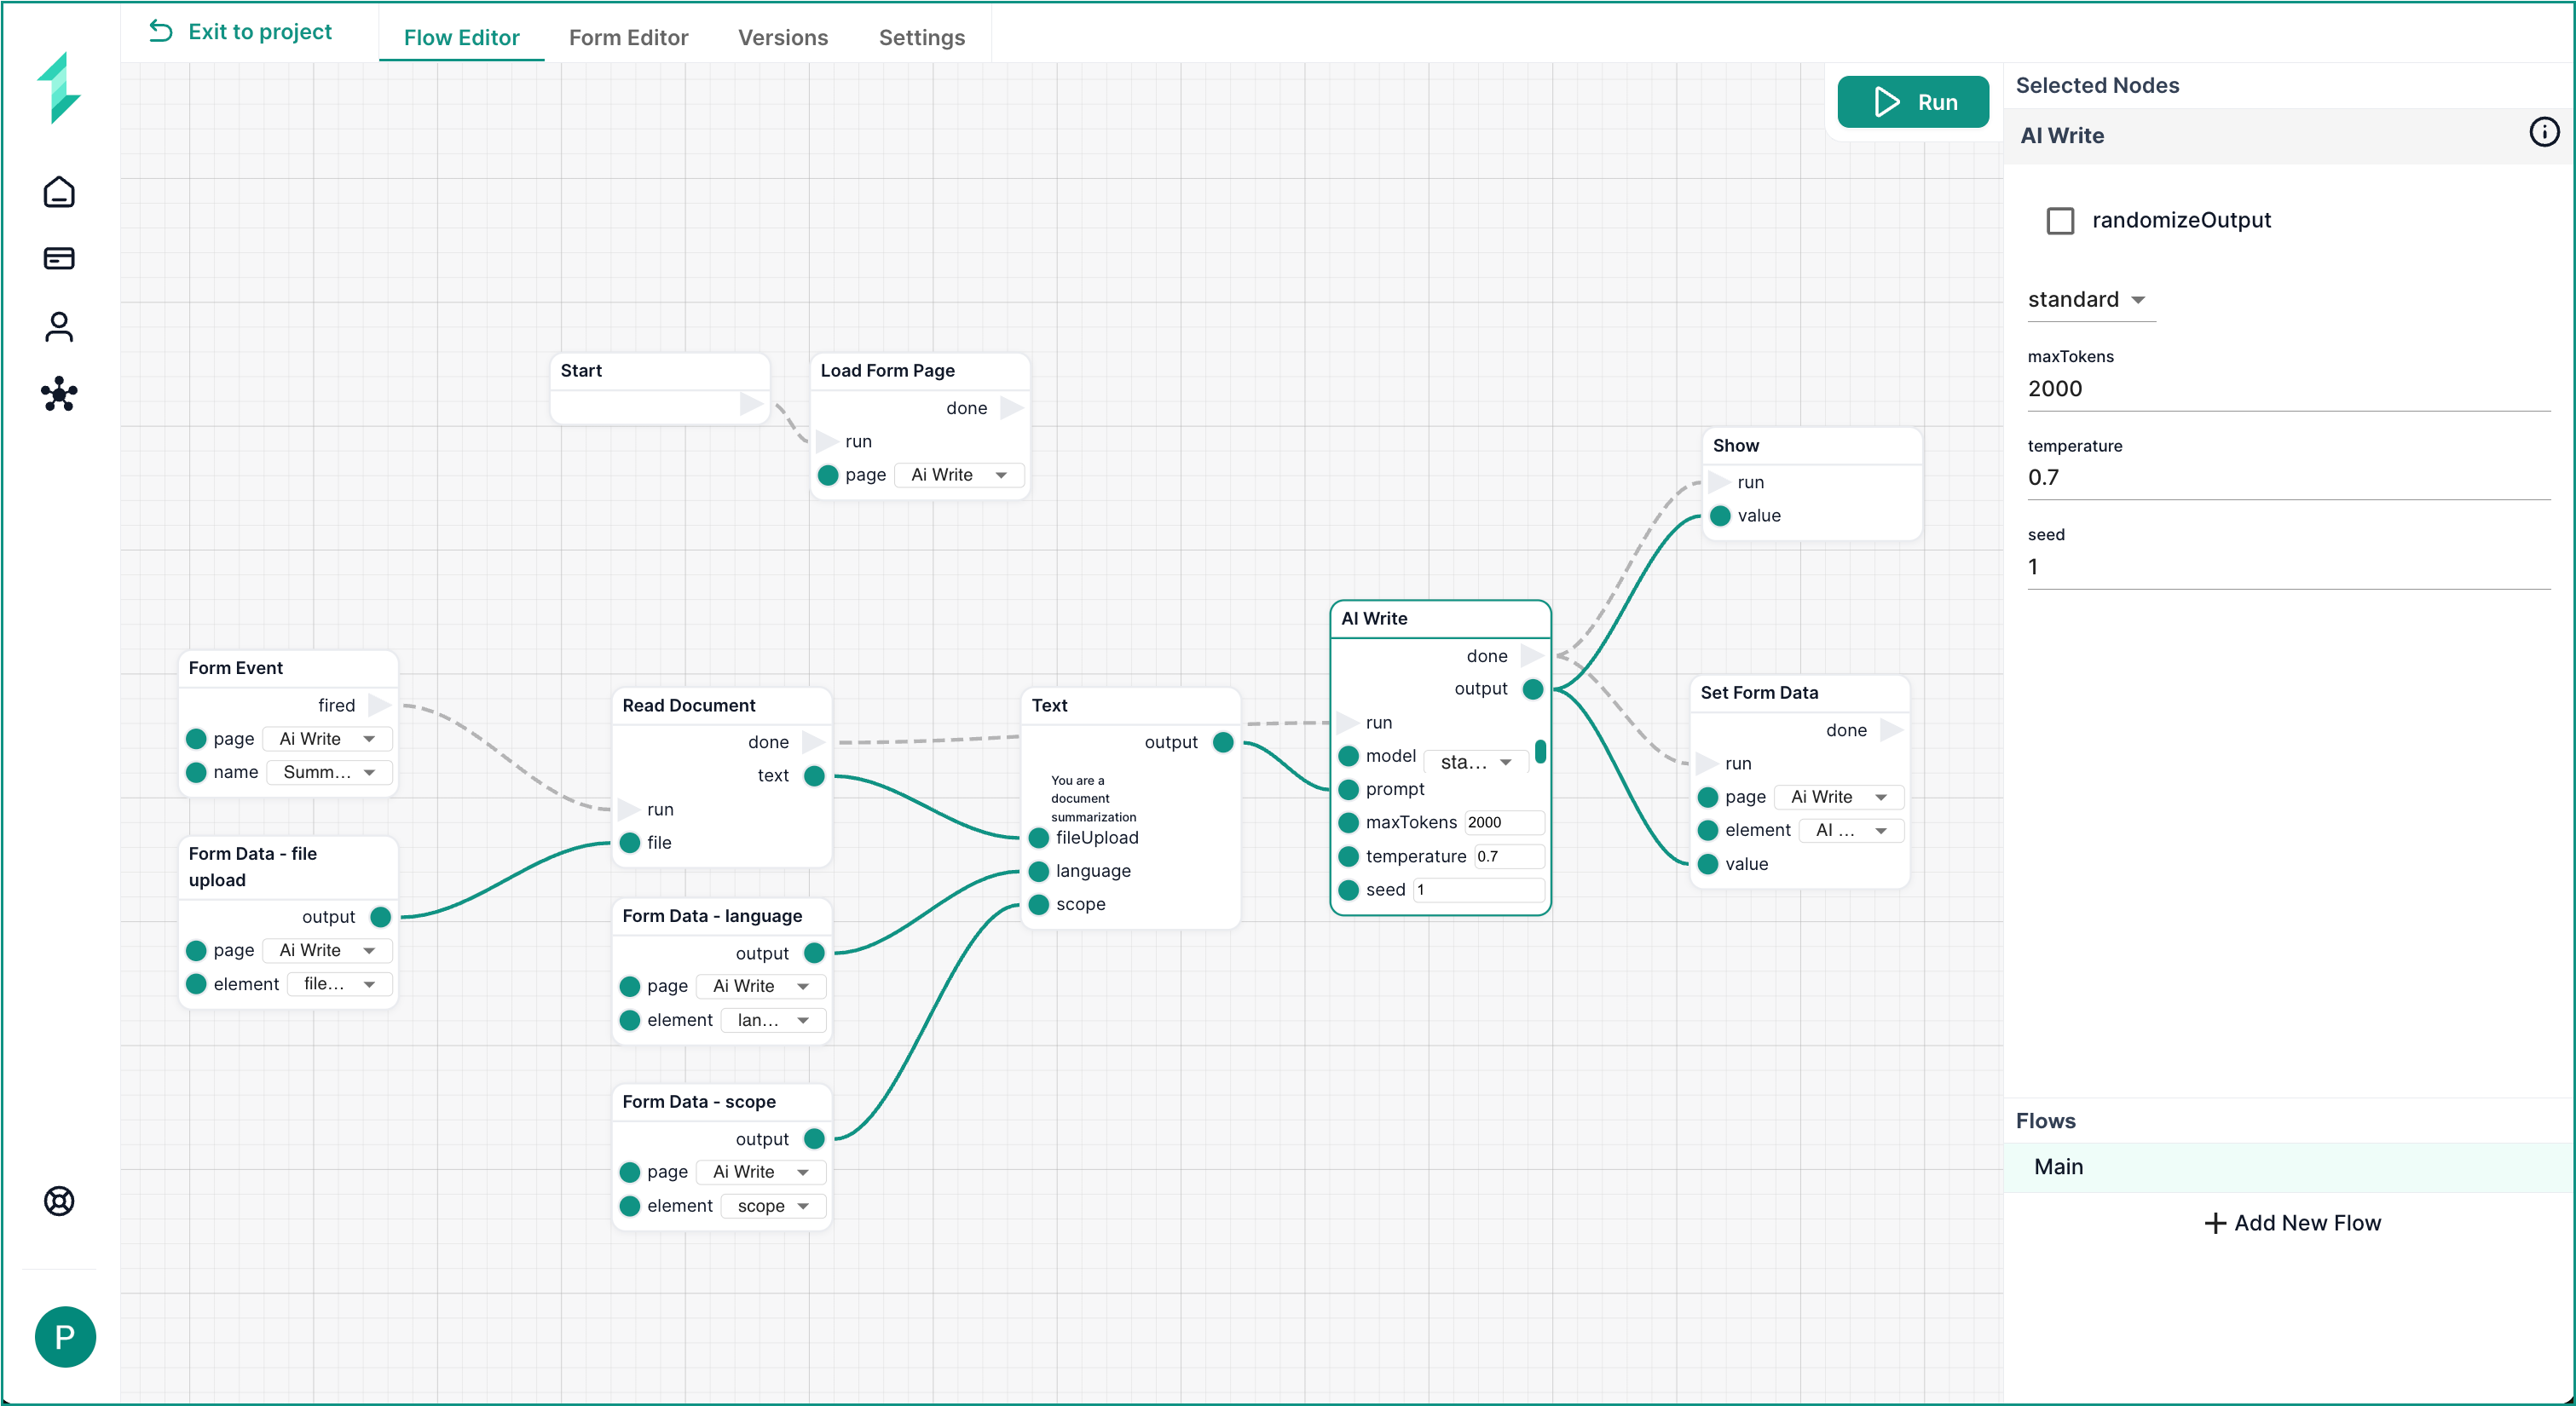Open file upload element dropdown
The height and width of the screenshot is (1406, 2576).
click(x=340, y=984)
